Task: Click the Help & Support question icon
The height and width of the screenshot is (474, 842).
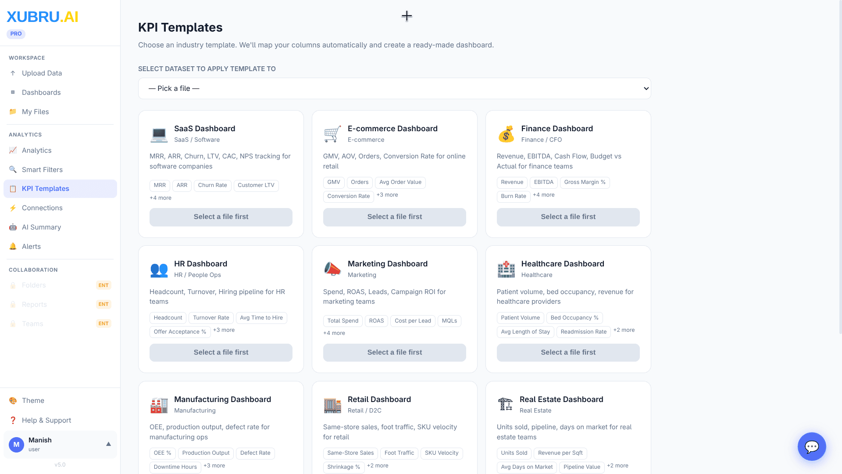Action: (x=13, y=420)
